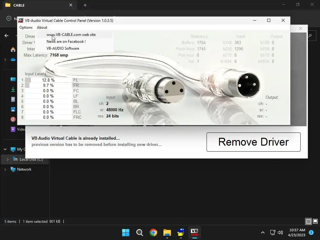Viewport: 320px width, 240px height.
Task: Open Music folder icon in sidebar
Action: click(13, 119)
